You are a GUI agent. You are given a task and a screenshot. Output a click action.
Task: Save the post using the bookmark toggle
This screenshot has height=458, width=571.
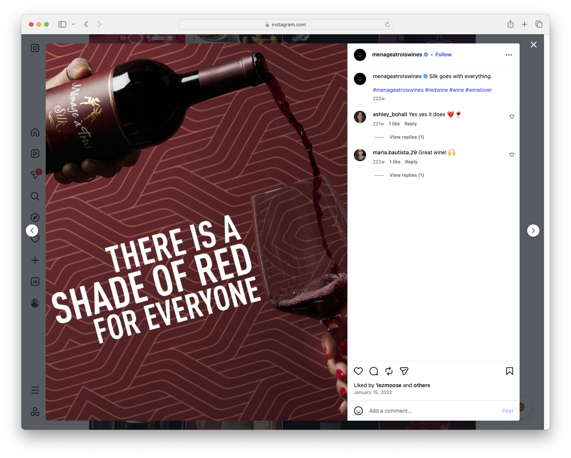[x=509, y=371]
